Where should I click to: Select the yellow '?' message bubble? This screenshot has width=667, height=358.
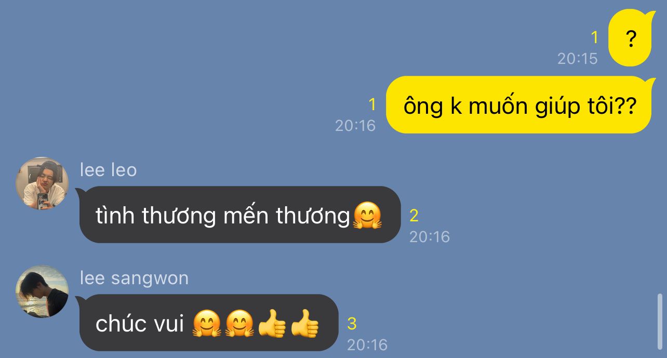pos(630,38)
